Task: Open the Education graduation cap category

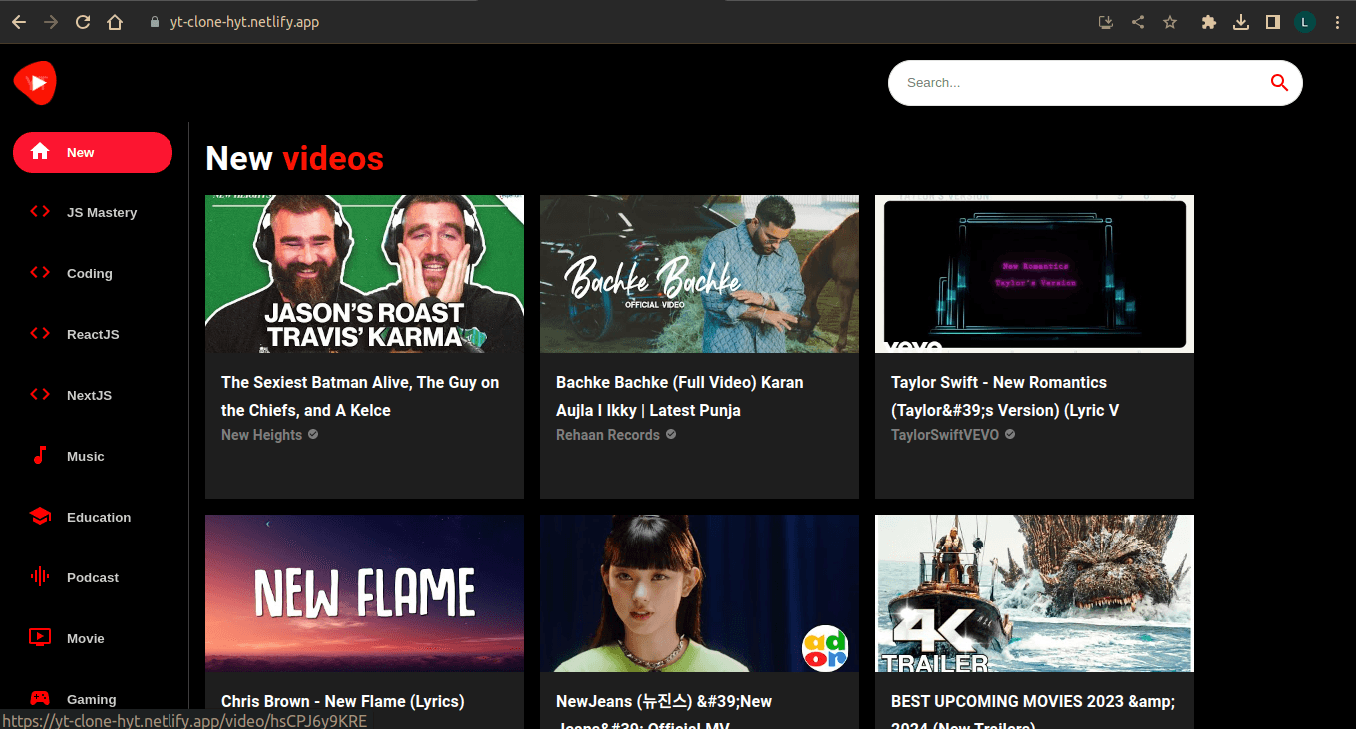Action: click(x=40, y=517)
